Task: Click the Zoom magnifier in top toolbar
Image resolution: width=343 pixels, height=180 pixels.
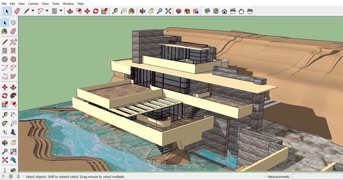Action: pos(159,11)
